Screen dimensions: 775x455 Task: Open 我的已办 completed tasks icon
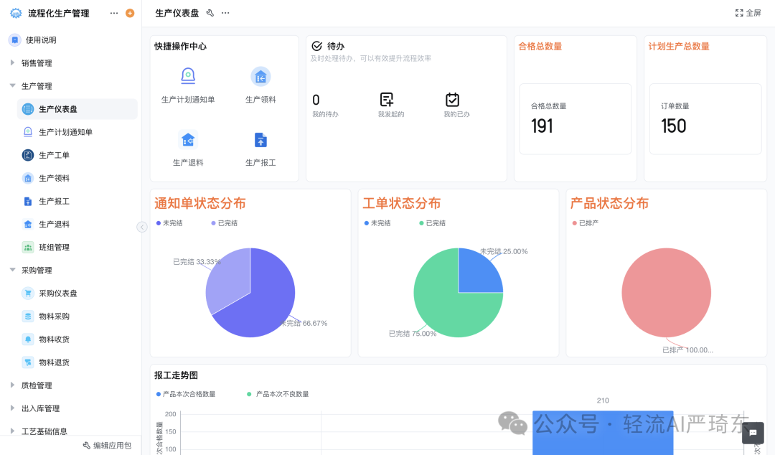point(452,100)
